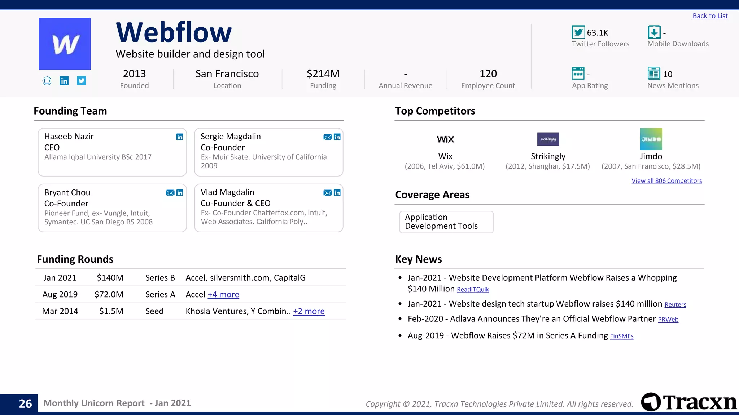
Task: Click the Tracxn logo in footer
Action: [x=688, y=402]
